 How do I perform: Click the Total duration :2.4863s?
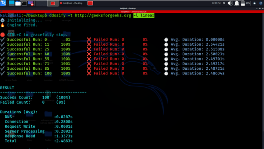63,141
